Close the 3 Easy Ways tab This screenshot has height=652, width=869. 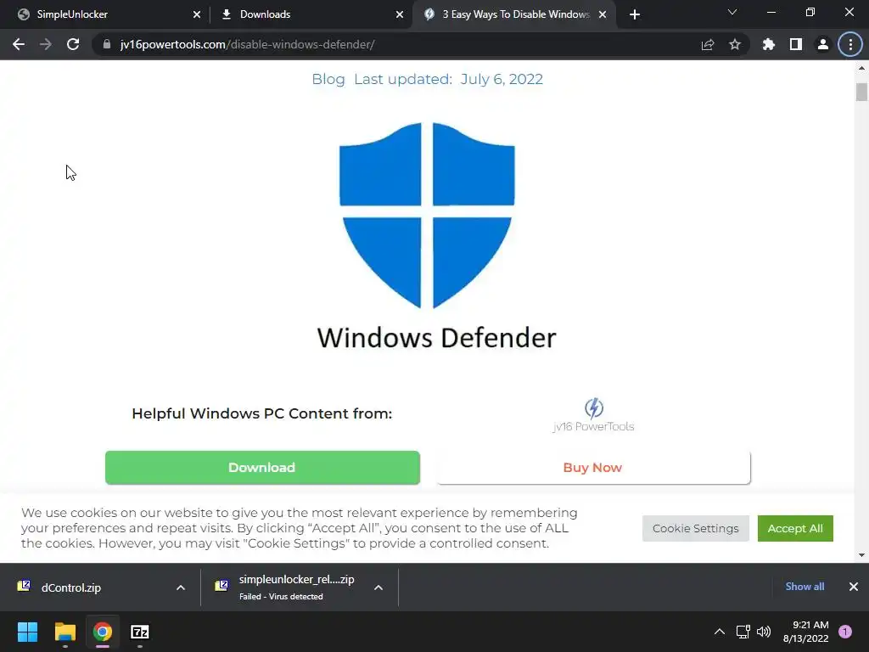[603, 14]
